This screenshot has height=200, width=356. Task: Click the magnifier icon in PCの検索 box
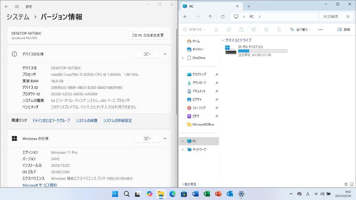(348, 16)
